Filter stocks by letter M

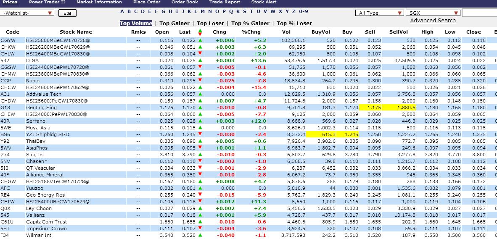coord(202,11)
